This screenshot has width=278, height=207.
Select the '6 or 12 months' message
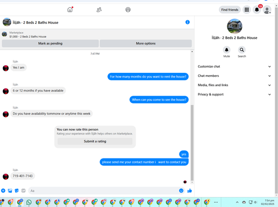(x=38, y=91)
